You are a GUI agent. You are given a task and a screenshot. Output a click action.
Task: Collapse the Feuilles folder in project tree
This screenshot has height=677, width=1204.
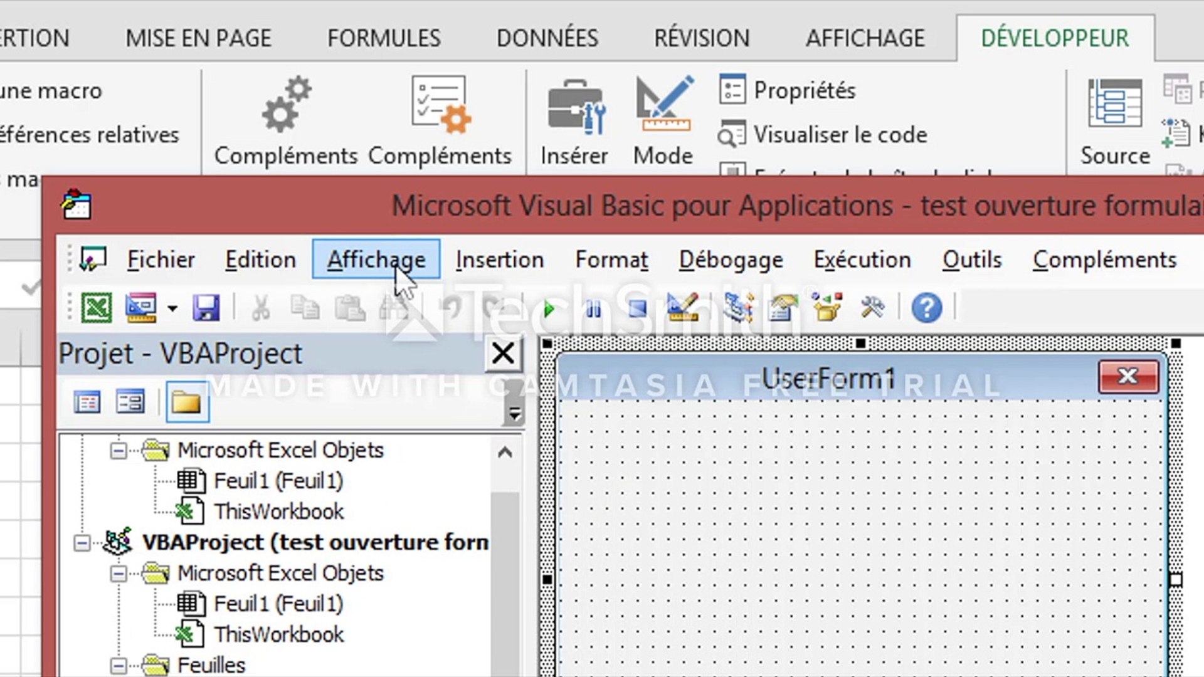tap(118, 666)
